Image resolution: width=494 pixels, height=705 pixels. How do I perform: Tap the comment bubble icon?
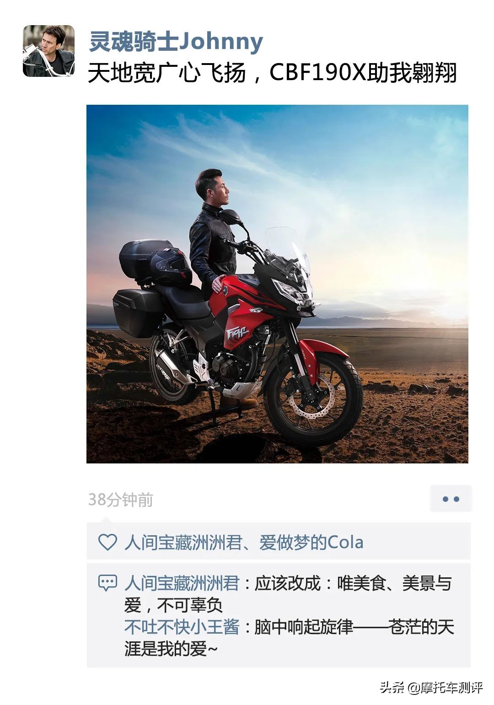[x=107, y=583]
